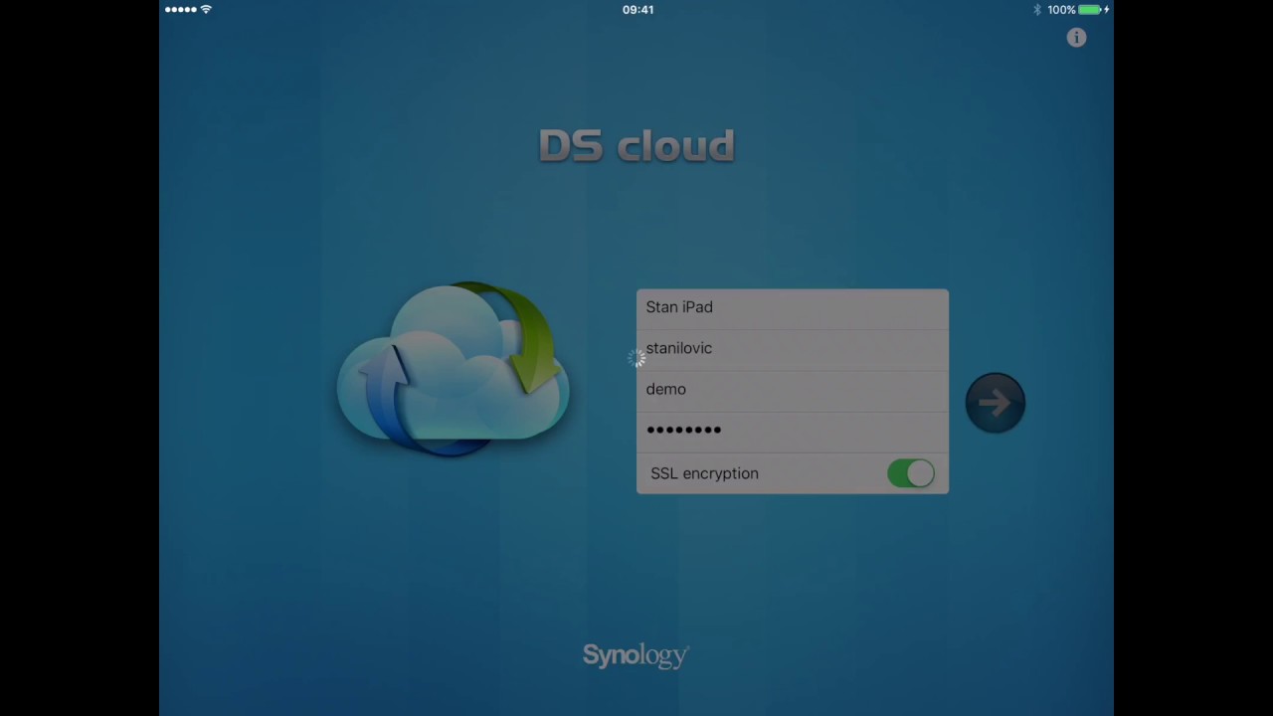The width and height of the screenshot is (1273, 716).
Task: Tap the Synology logo at bottom
Action: (636, 655)
